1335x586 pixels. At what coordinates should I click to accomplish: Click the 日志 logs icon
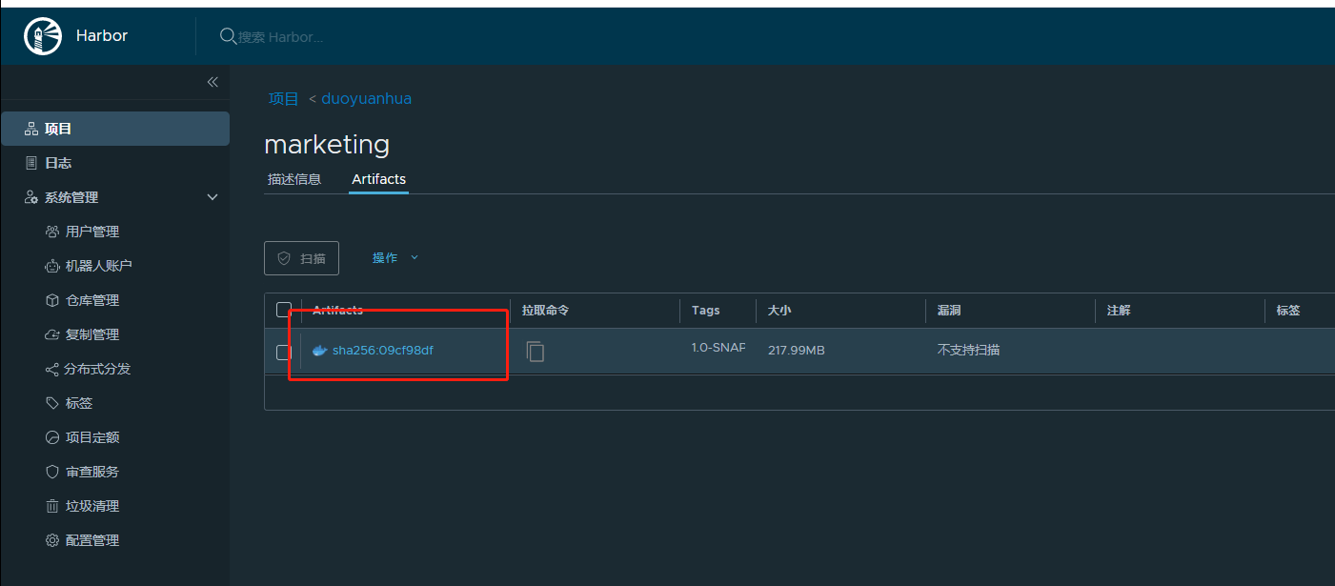pyautogui.click(x=31, y=163)
